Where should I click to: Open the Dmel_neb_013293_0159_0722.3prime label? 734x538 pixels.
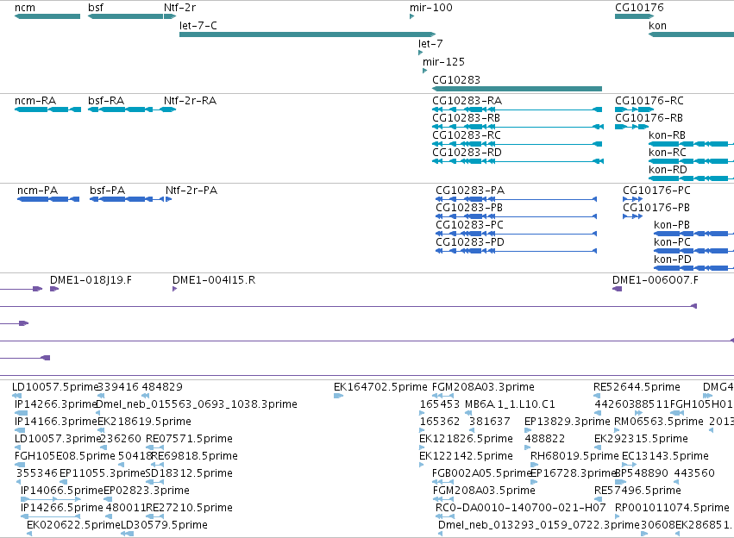coord(539,525)
